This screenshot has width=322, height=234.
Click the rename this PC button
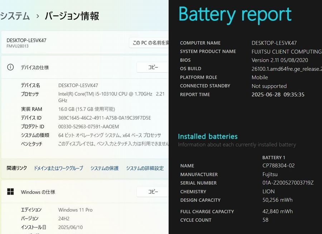point(149,43)
